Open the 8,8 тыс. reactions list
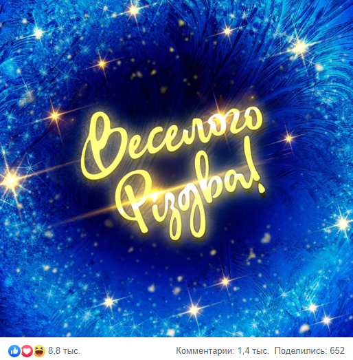353x360 pixels. coord(64,351)
